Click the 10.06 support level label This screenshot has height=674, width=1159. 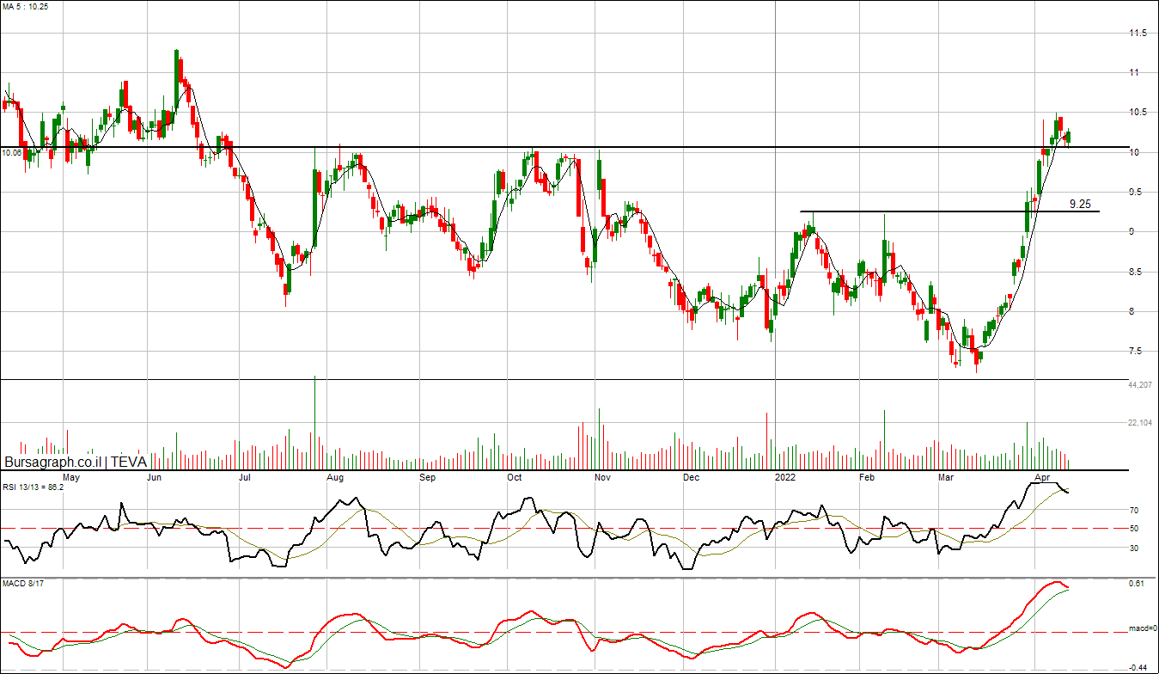pos(12,153)
